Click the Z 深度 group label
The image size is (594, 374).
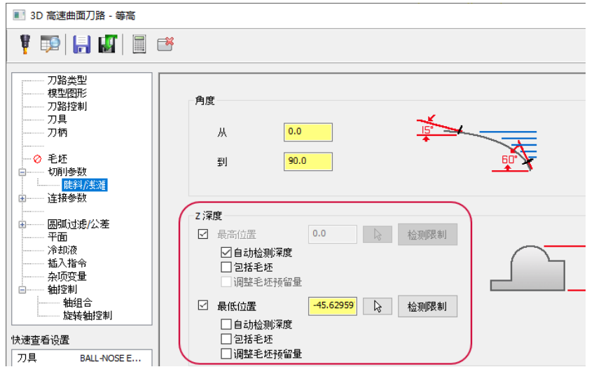click(x=208, y=216)
